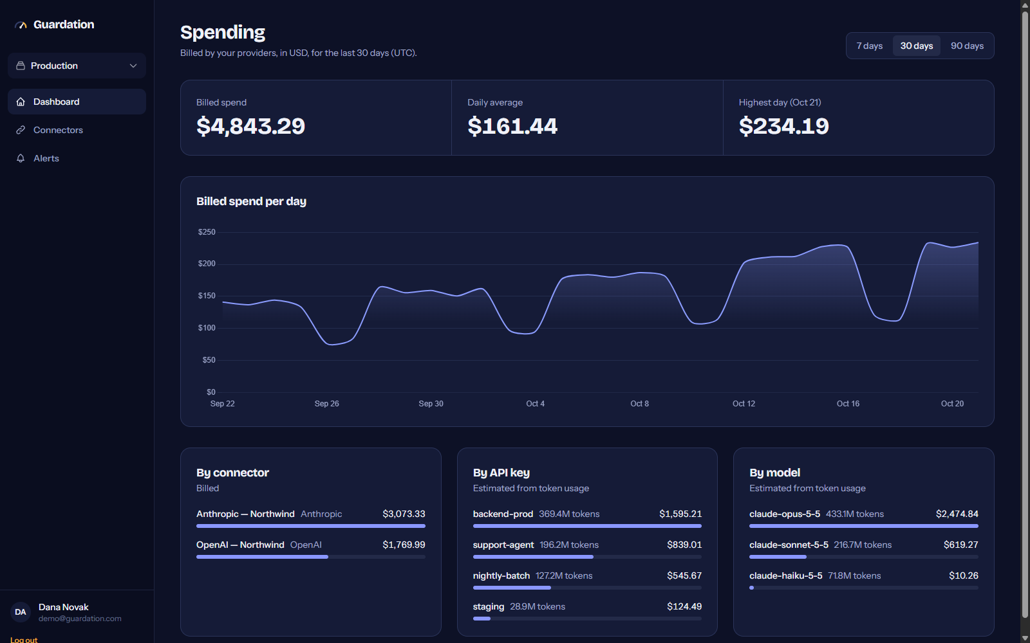Click the Log out link
1030x643 pixels.
click(x=24, y=640)
